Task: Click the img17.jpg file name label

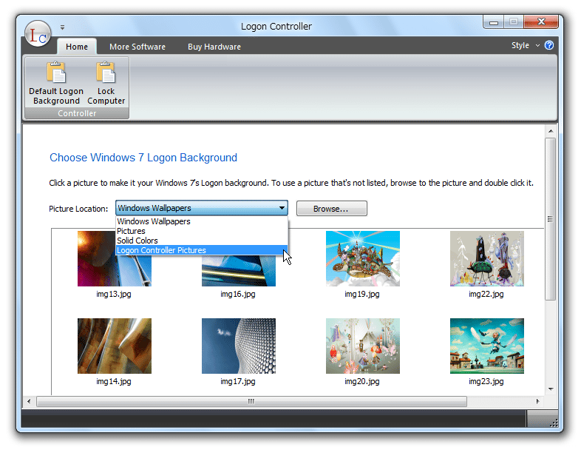Action: (x=238, y=381)
